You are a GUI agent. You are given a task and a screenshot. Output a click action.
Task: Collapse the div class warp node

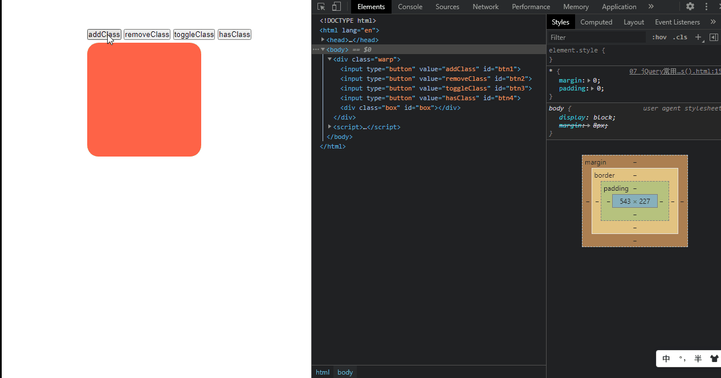(x=329, y=59)
